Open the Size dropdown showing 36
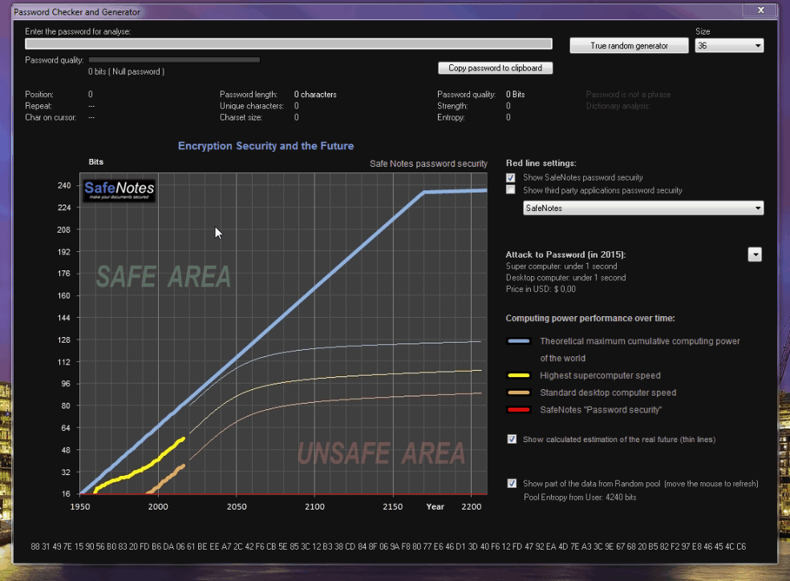The height and width of the screenshot is (581, 790). (729, 46)
